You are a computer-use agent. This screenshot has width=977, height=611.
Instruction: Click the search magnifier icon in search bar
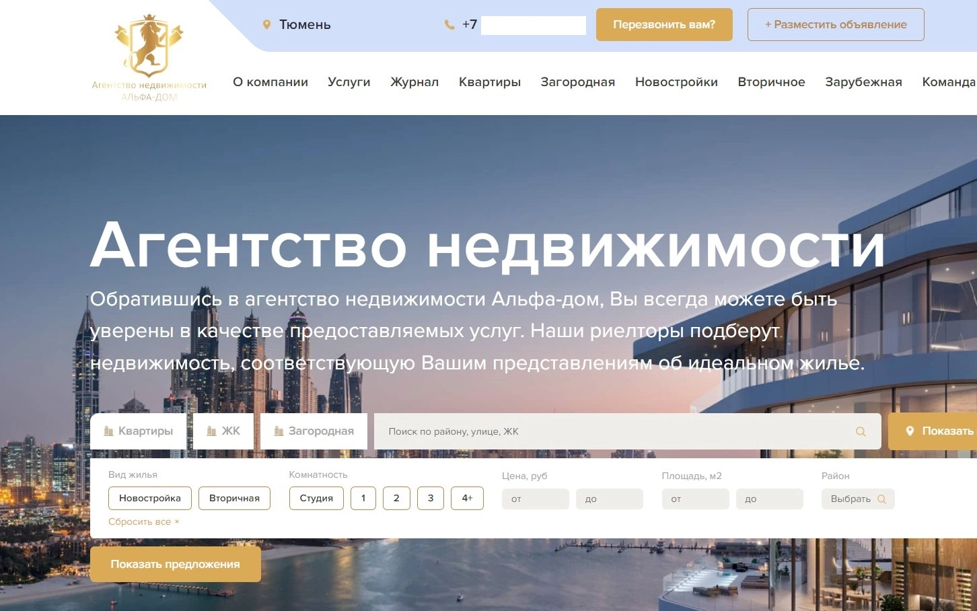pyautogui.click(x=861, y=431)
